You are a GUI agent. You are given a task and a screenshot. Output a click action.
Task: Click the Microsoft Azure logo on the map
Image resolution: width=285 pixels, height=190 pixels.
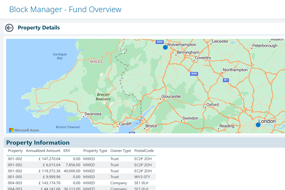24,130
